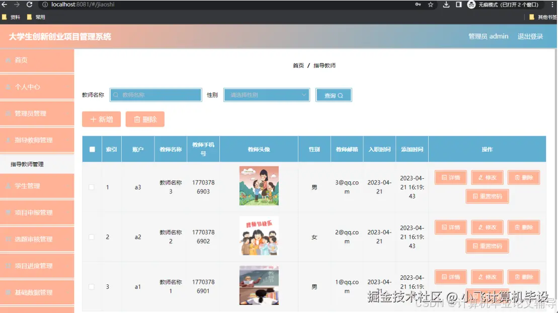Click the browser back arrow

coord(5,5)
